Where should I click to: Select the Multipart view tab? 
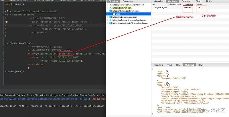point(189,65)
